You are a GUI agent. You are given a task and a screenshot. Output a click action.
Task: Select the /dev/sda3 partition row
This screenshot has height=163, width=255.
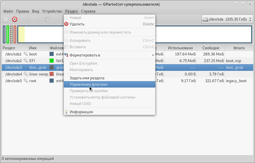(127, 68)
